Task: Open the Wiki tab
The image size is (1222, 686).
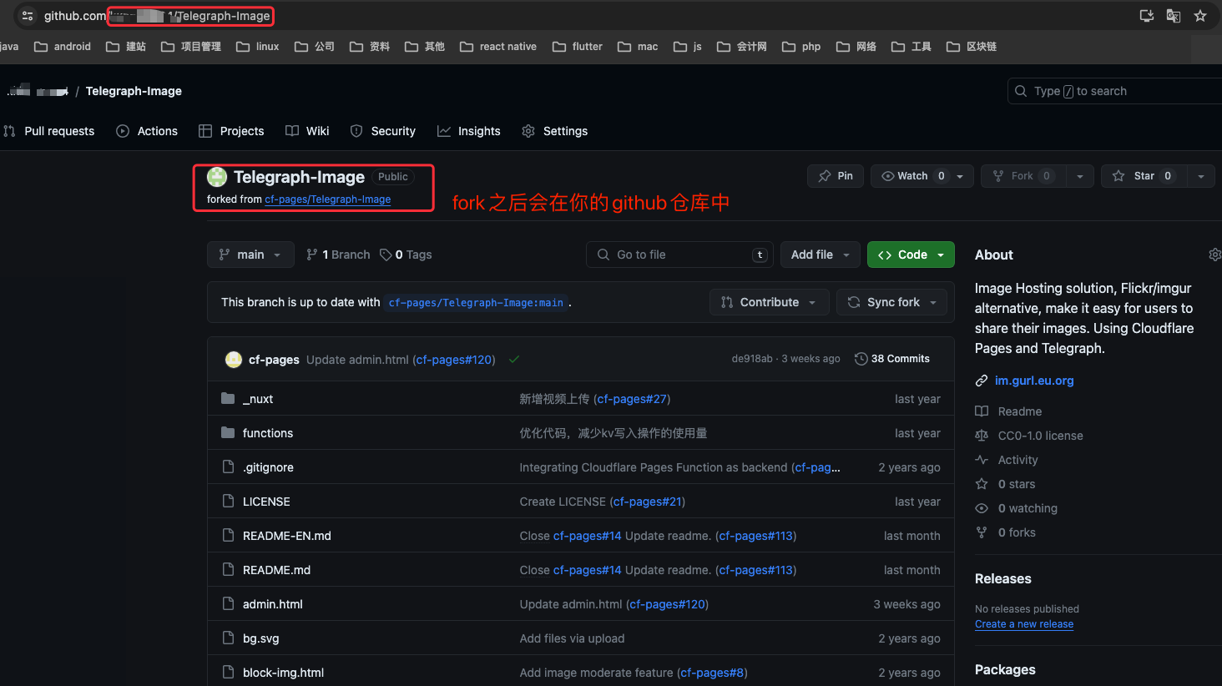Action: click(307, 131)
